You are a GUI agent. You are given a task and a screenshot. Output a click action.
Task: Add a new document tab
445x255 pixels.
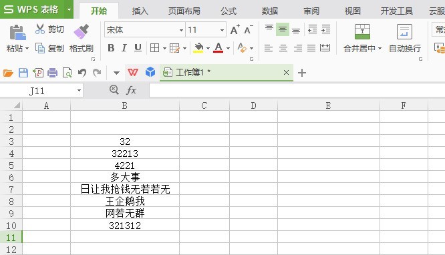302,73
